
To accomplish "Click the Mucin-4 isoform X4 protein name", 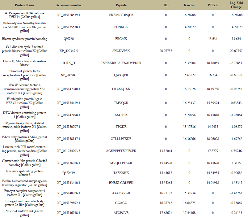I will coord(25,213).
